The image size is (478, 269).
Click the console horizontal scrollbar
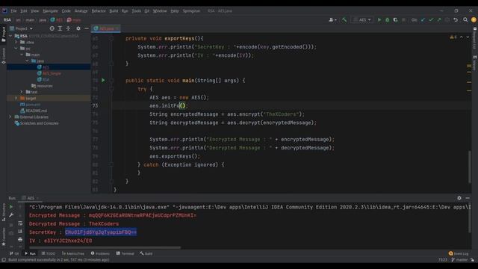(105, 247)
